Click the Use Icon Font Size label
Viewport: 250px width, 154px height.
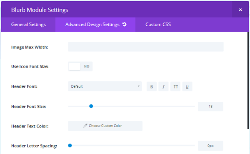30,66
